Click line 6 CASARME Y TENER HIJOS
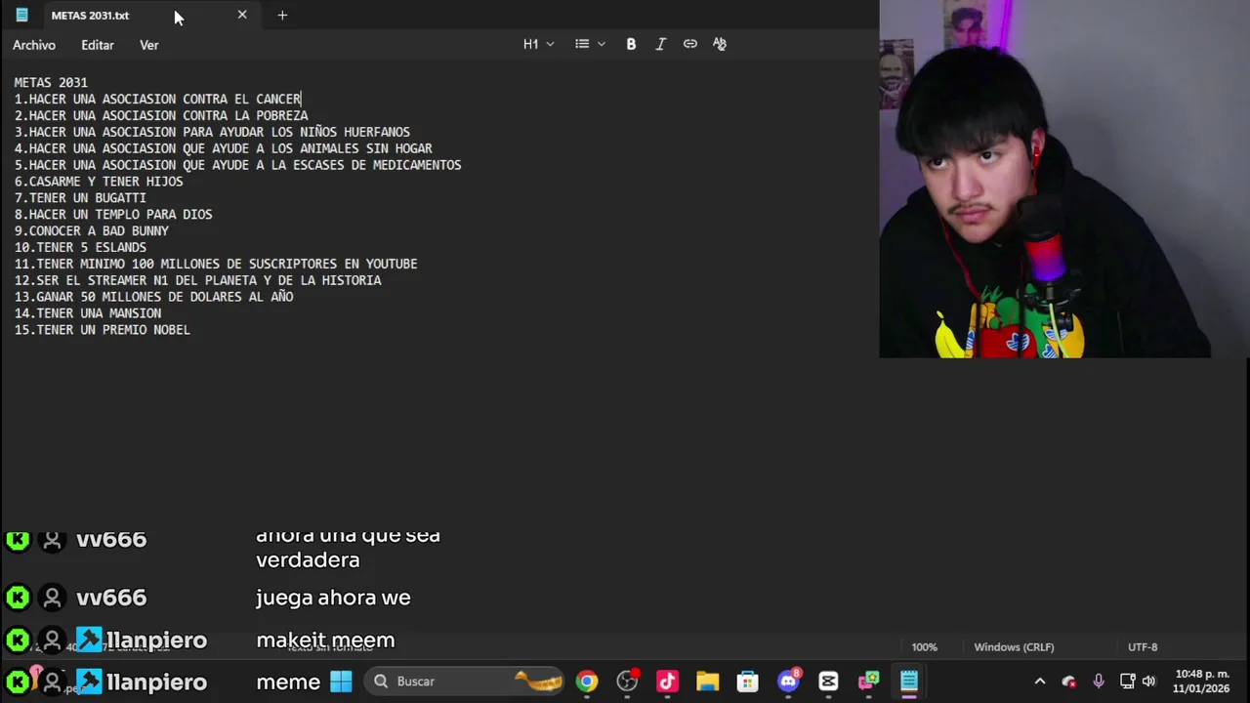This screenshot has width=1250, height=703. point(99,182)
